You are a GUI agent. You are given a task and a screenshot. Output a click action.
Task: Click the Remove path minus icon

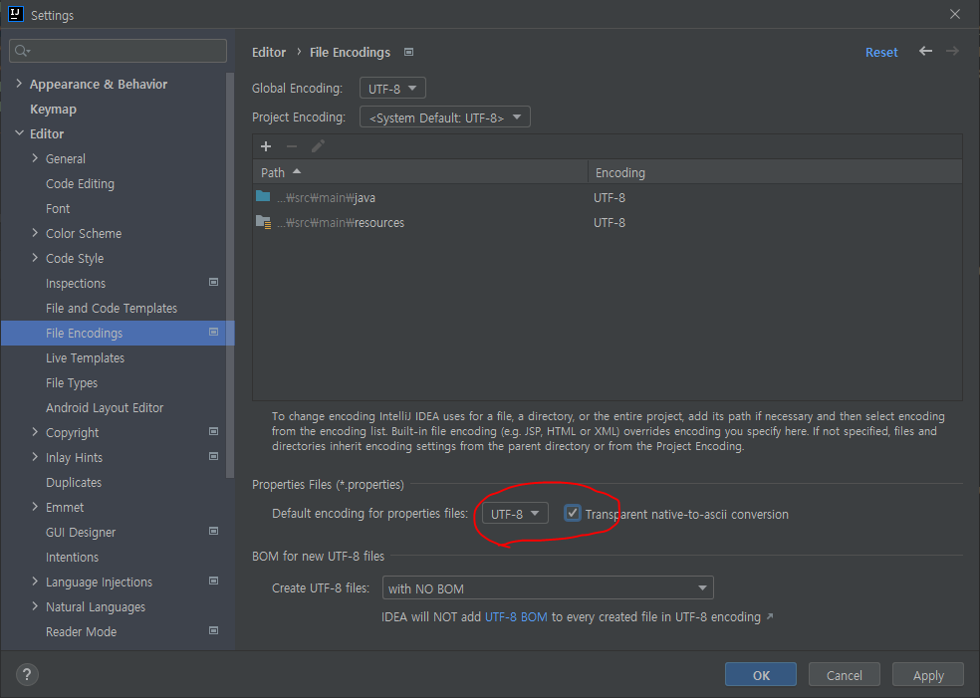click(x=292, y=146)
